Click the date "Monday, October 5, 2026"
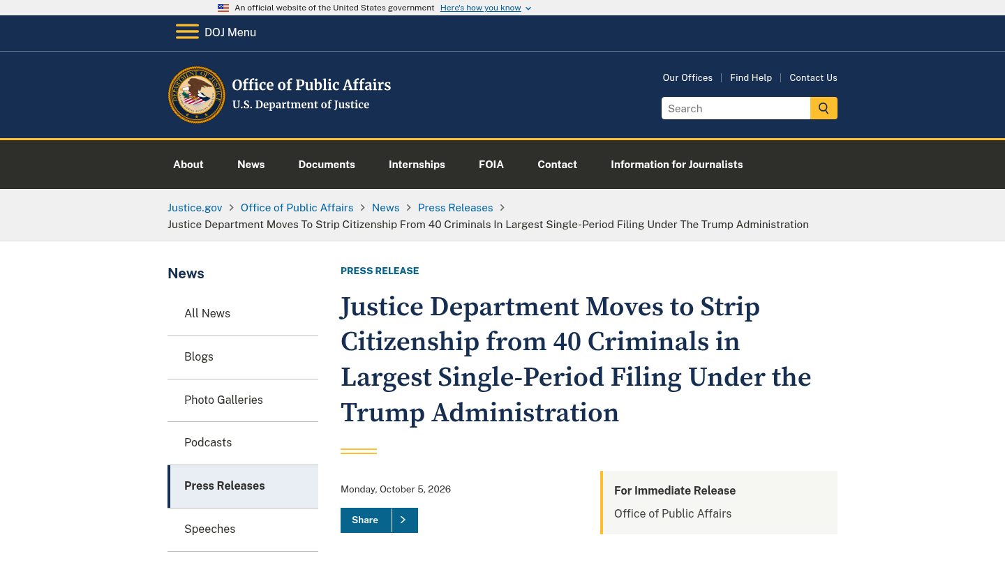The height and width of the screenshot is (565, 1005). tap(396, 489)
